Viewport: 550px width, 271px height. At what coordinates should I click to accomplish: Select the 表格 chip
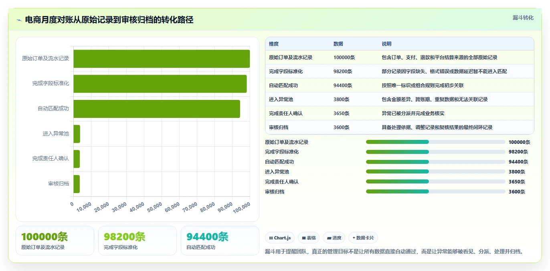[x=309, y=238]
